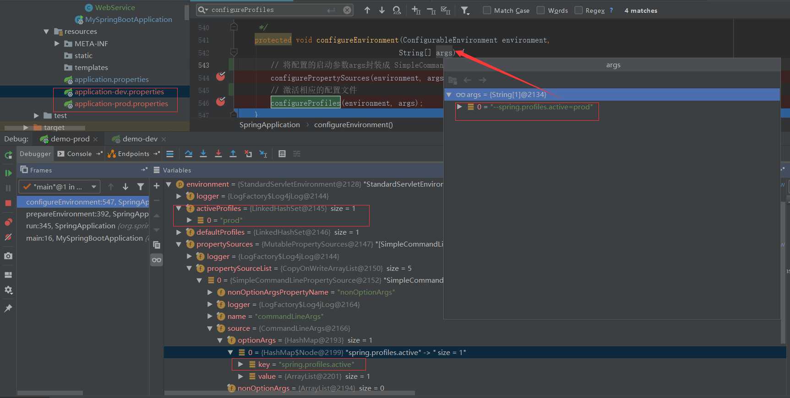Go to next search occurrence

coord(382,10)
